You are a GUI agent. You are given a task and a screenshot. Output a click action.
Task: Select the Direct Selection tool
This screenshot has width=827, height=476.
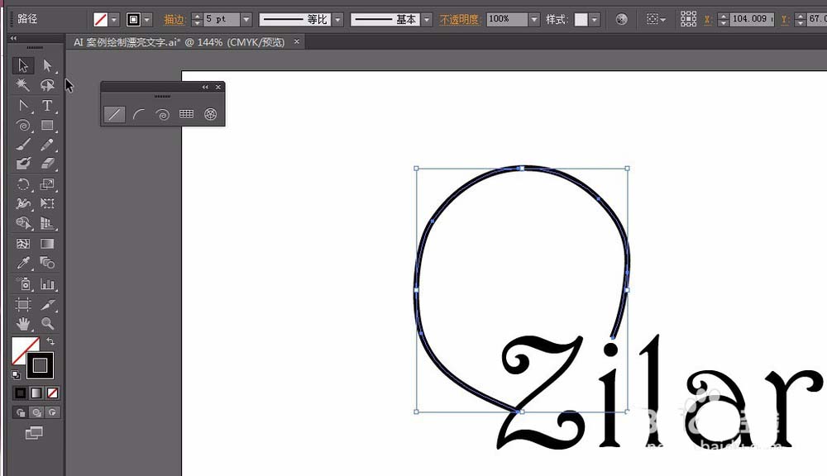coord(47,65)
